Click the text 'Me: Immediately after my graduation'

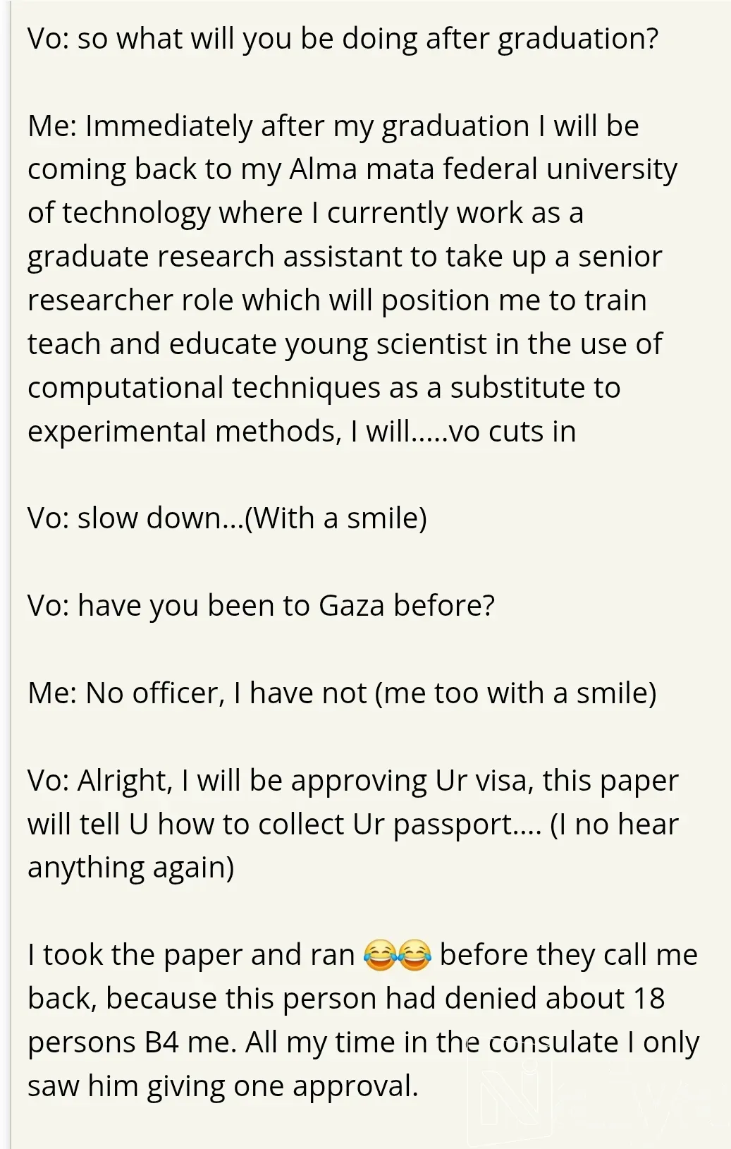[x=278, y=127]
